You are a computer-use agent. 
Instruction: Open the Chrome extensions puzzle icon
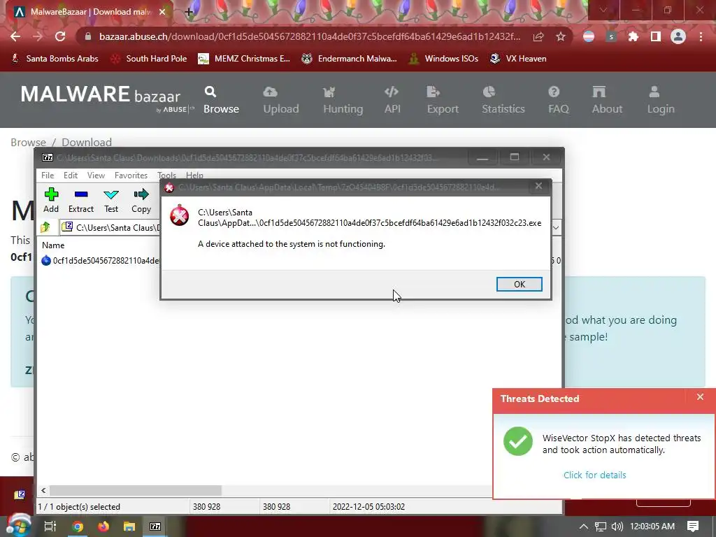tap(633, 36)
